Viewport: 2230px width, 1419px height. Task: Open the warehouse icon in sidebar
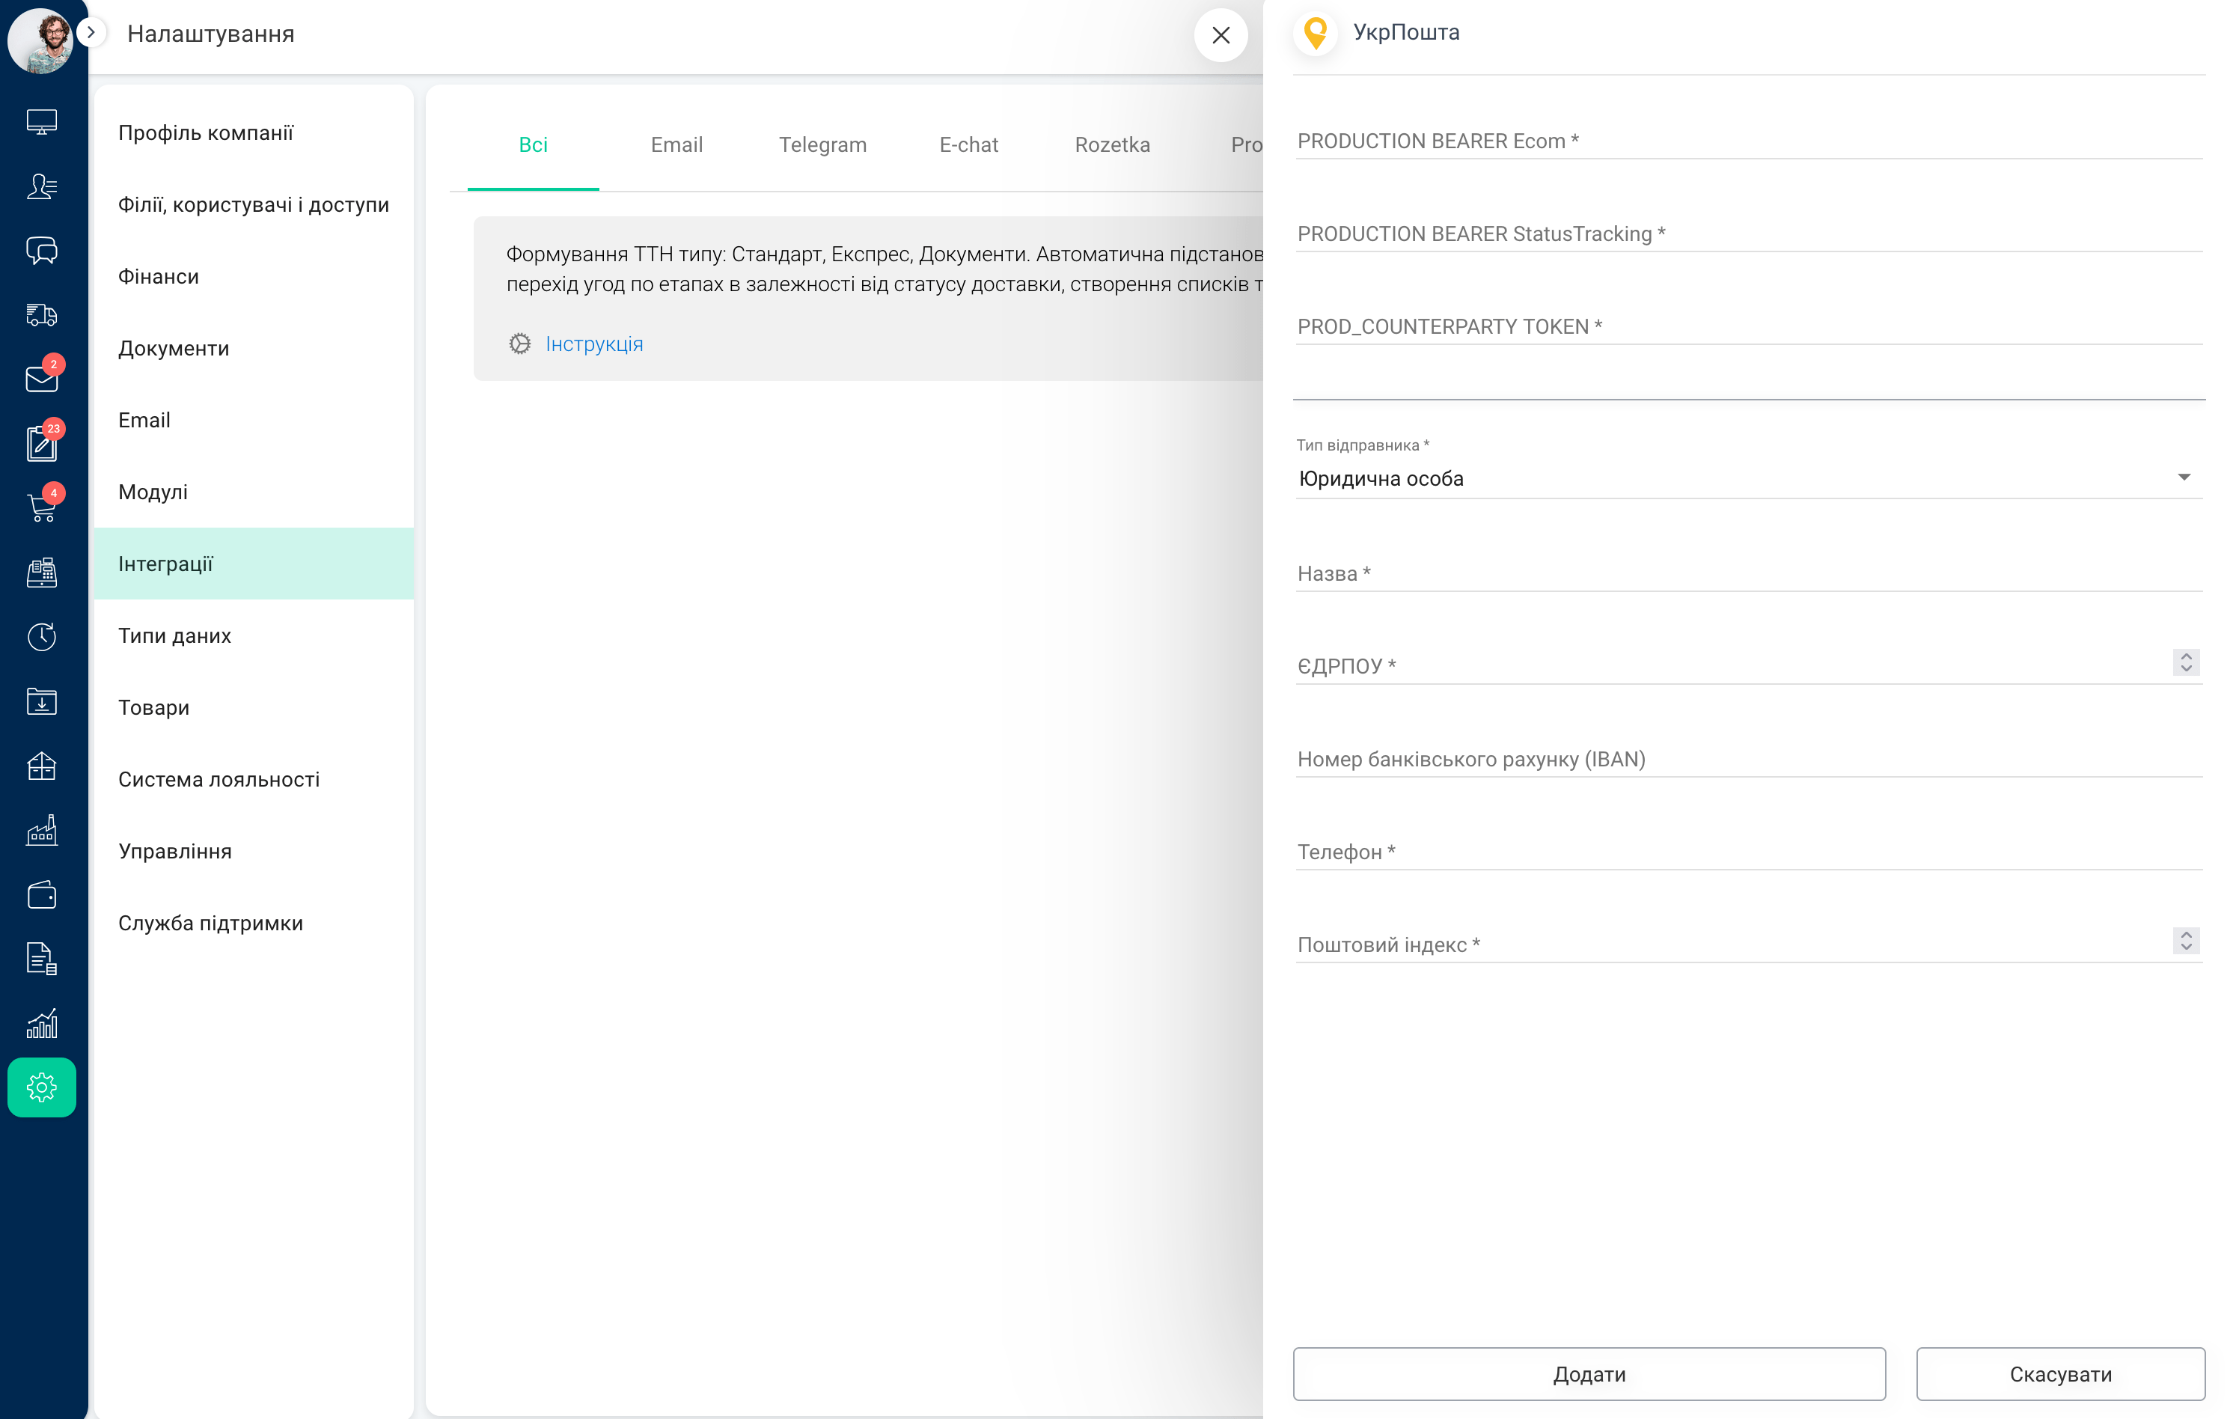[x=42, y=766]
